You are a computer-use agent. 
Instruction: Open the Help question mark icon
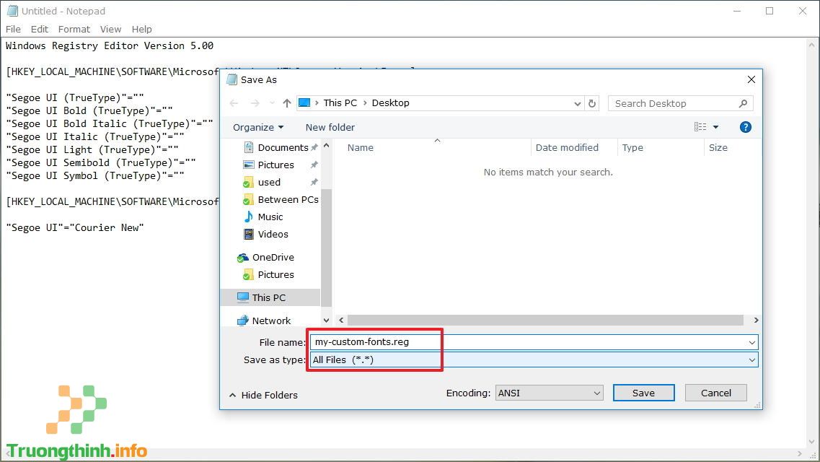745,127
